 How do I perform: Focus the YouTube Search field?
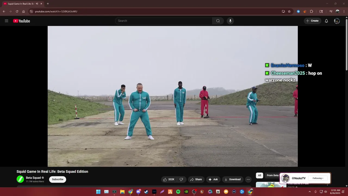point(164,21)
